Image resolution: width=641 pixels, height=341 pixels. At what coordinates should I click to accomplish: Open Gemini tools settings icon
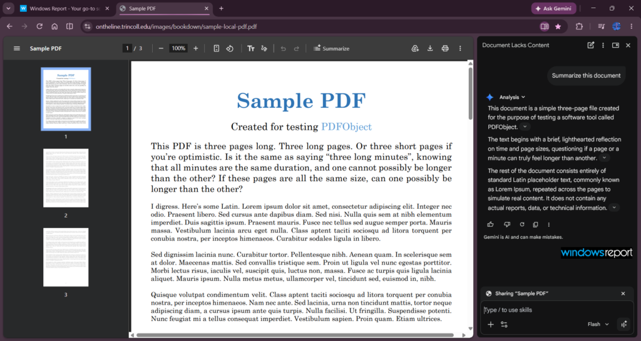pyautogui.click(x=504, y=324)
